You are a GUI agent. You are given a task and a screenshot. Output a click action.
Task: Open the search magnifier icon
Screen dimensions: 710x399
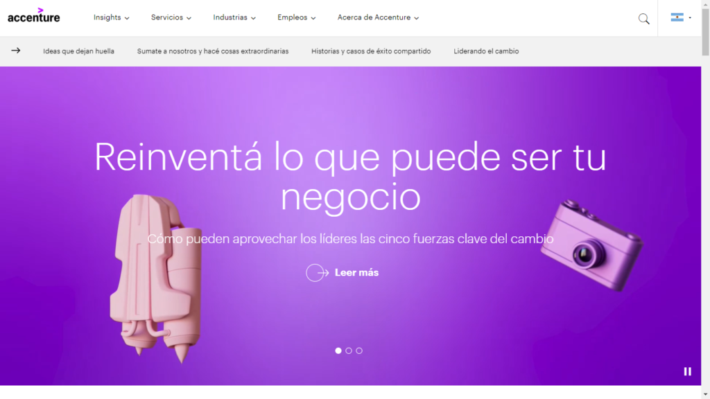(643, 19)
